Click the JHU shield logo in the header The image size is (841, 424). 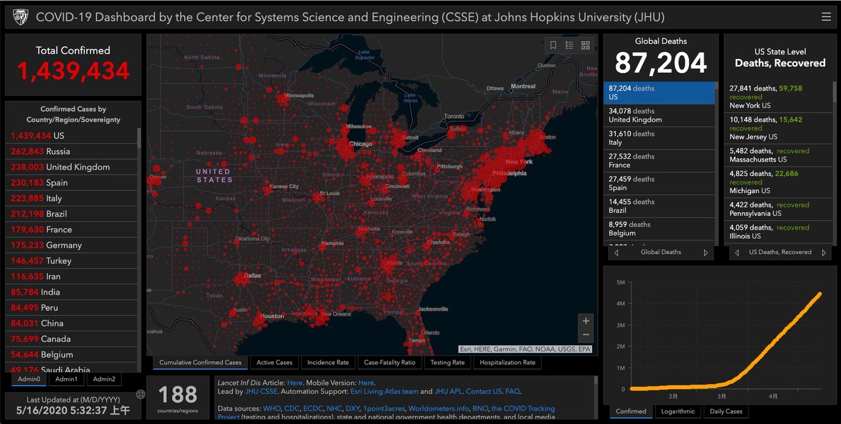point(20,17)
